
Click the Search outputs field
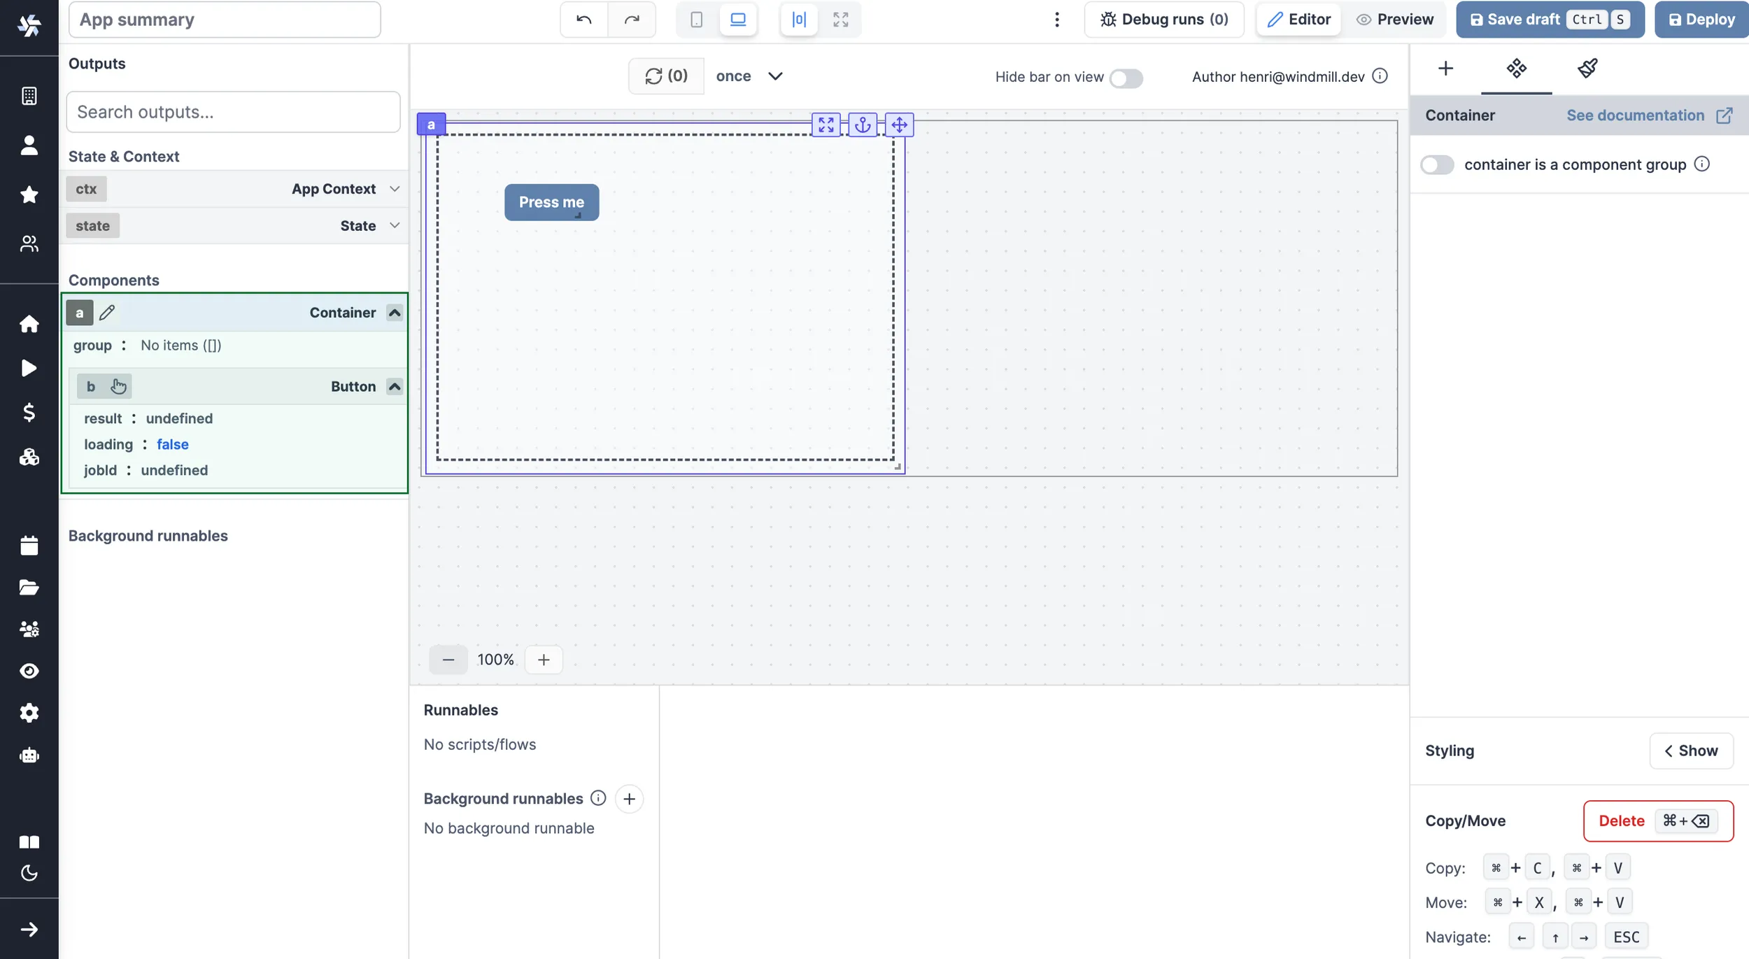[232, 111]
